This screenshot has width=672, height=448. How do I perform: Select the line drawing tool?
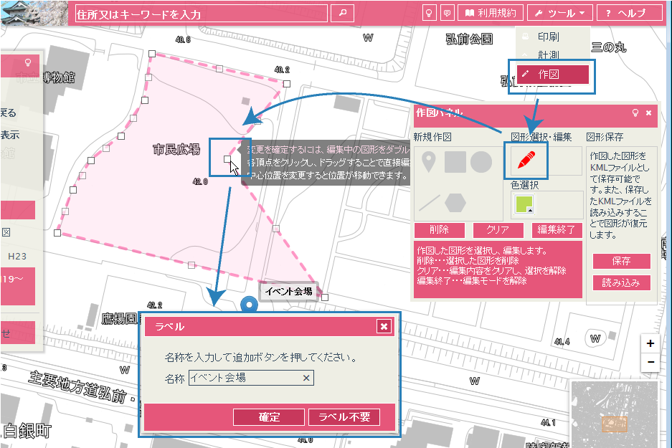click(x=429, y=203)
